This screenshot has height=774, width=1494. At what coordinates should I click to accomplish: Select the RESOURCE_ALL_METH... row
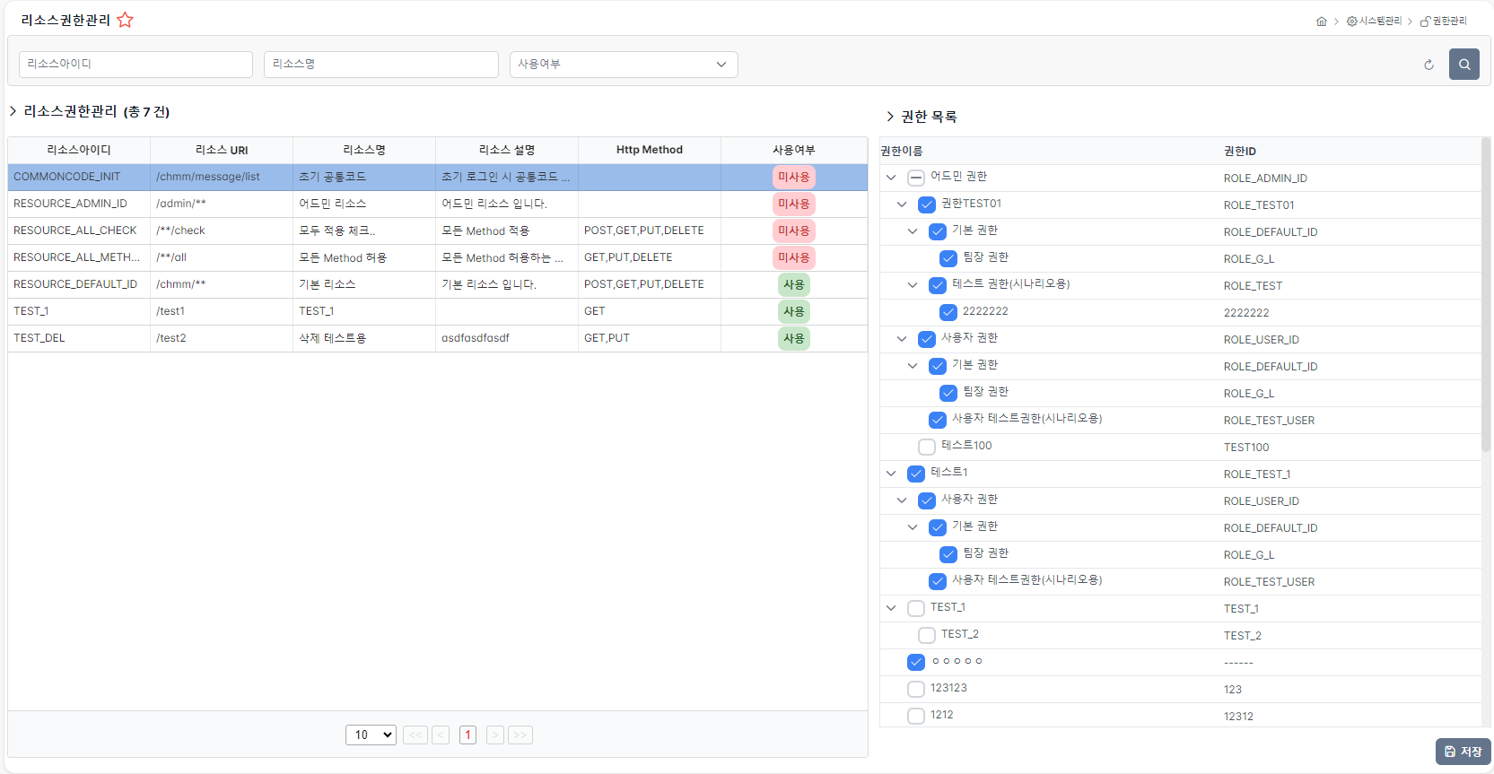coord(438,257)
